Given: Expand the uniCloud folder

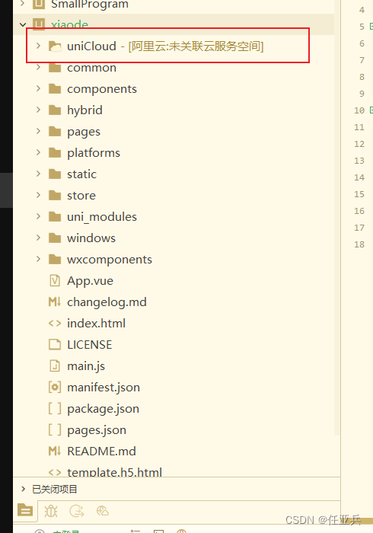Looking at the screenshot, I should [38, 46].
